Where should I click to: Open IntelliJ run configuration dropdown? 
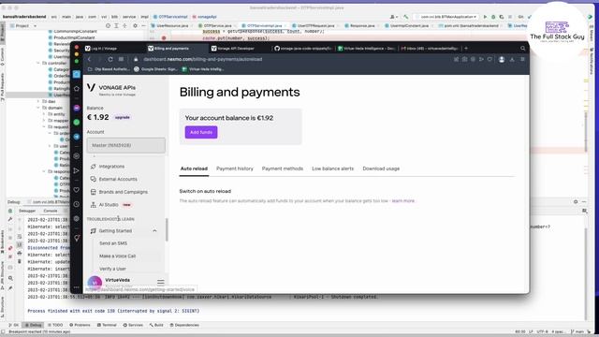pos(446,17)
